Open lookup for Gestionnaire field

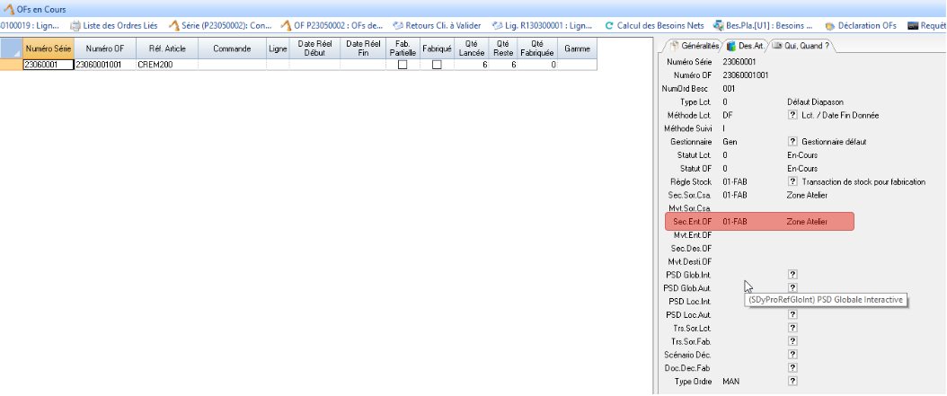click(792, 142)
